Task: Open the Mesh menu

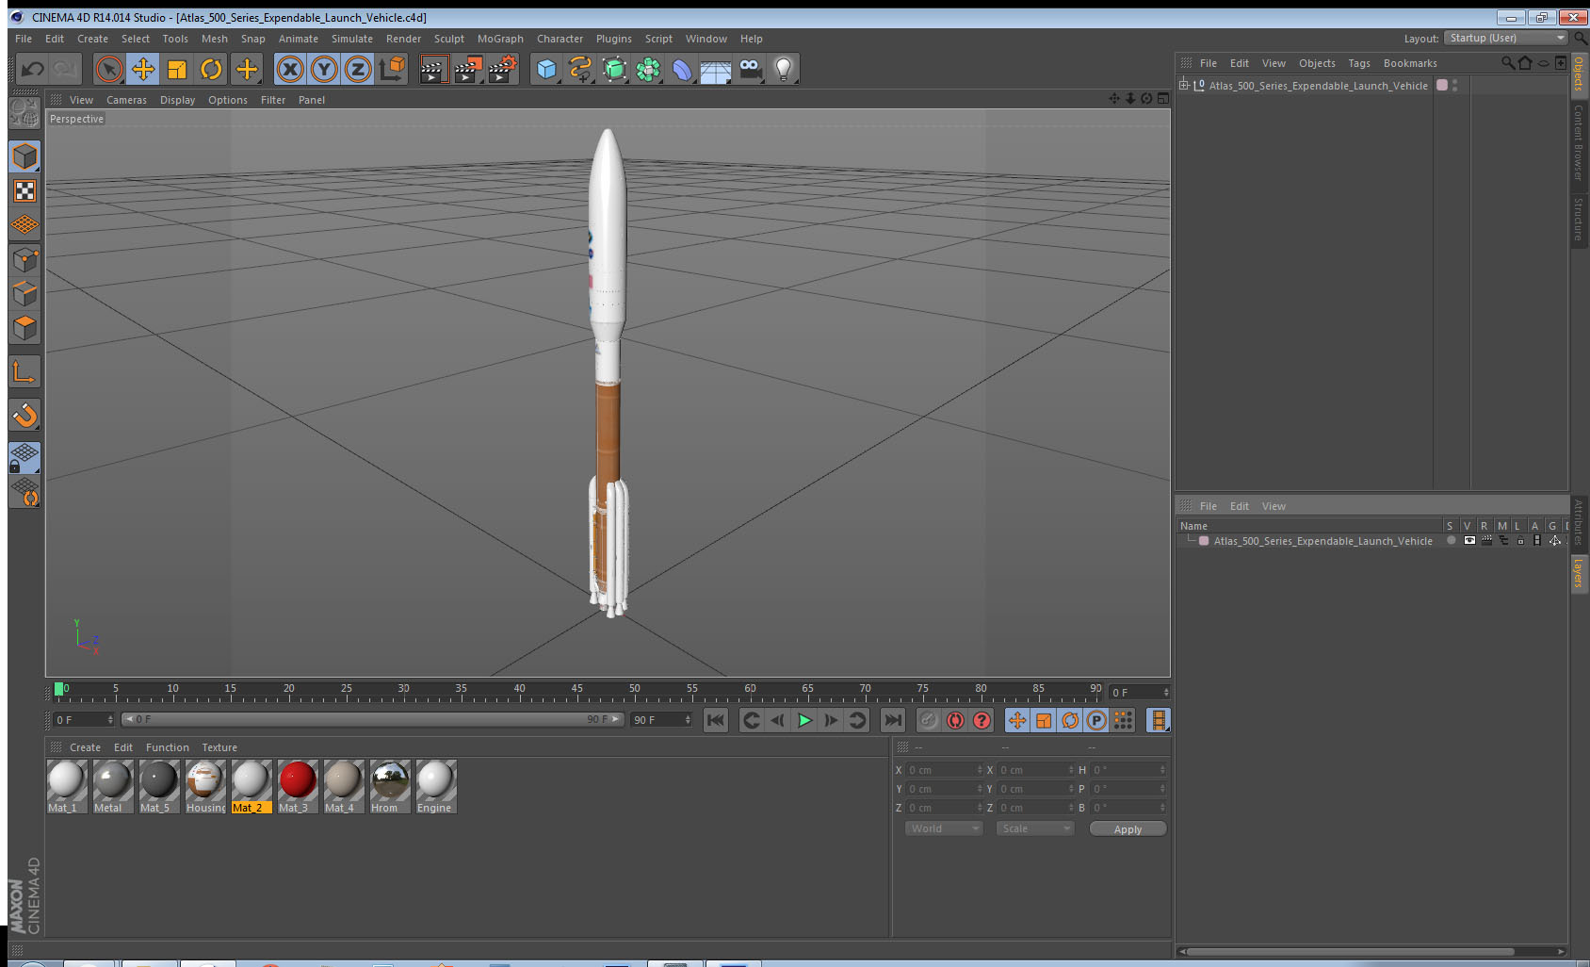Action: (x=214, y=39)
